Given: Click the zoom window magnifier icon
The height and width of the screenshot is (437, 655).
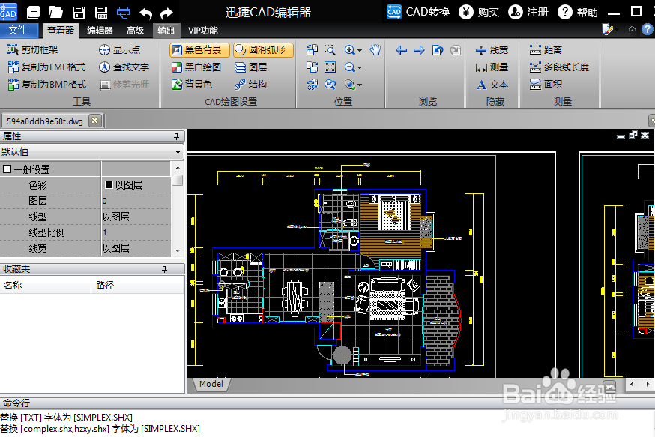Looking at the screenshot, I should (330, 50).
